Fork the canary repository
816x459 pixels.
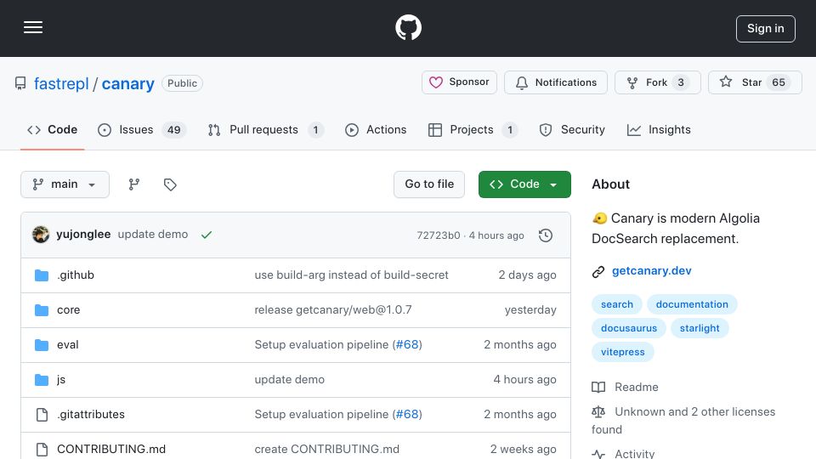pos(657,82)
